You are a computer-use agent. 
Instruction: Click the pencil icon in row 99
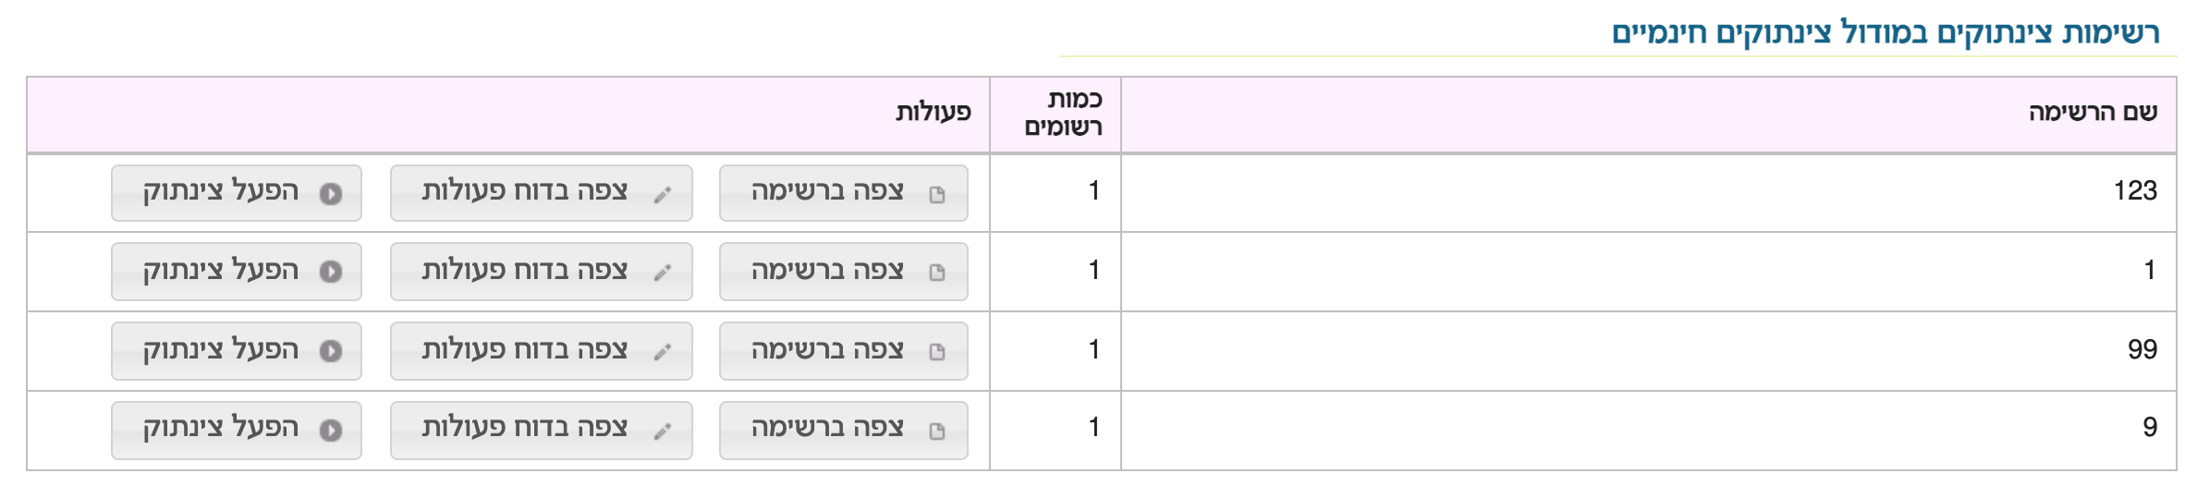[x=663, y=352]
